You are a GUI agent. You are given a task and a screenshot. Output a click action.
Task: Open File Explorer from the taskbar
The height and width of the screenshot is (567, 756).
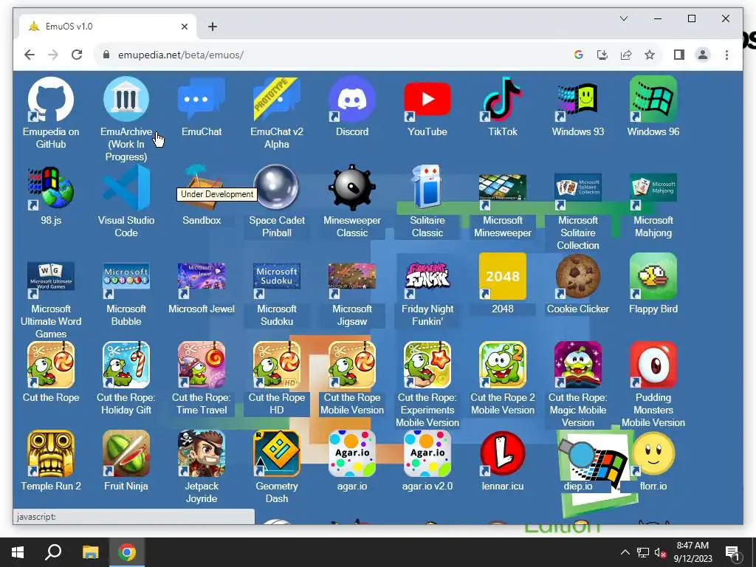(90, 552)
